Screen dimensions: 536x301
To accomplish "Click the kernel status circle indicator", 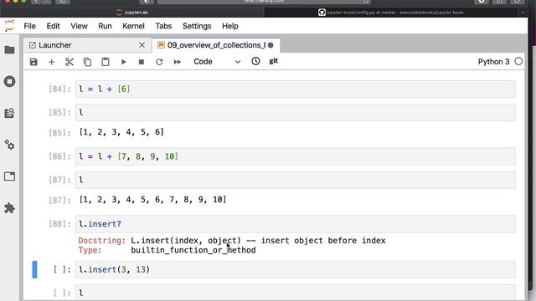I will pyautogui.click(x=518, y=61).
